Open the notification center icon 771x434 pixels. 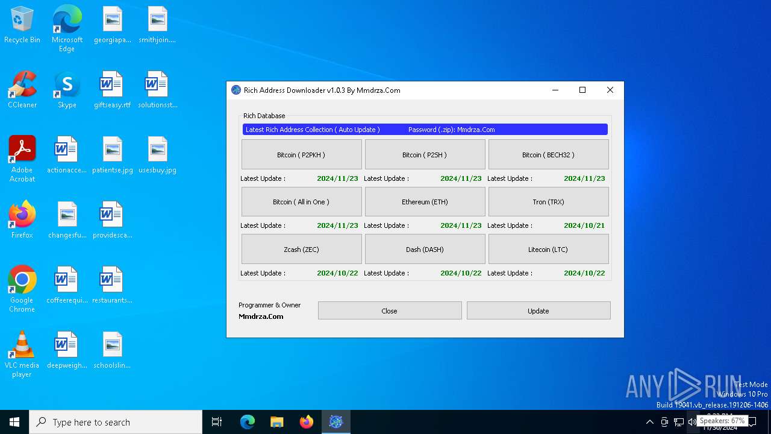tap(752, 422)
